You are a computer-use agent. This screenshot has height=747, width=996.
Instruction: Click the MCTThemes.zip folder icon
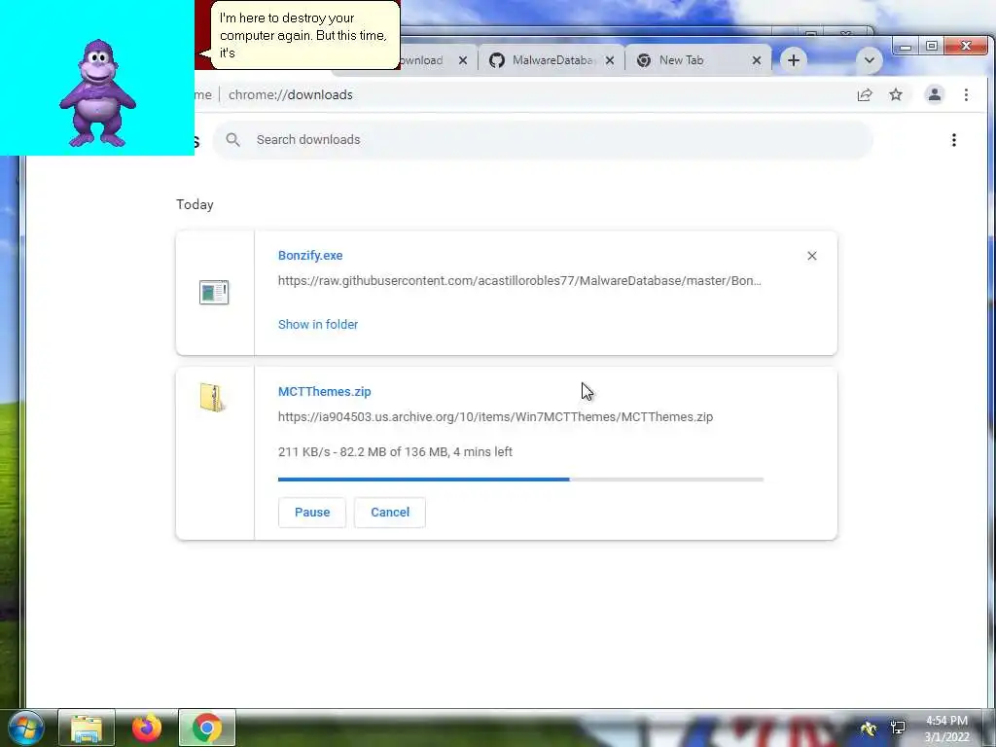(213, 398)
